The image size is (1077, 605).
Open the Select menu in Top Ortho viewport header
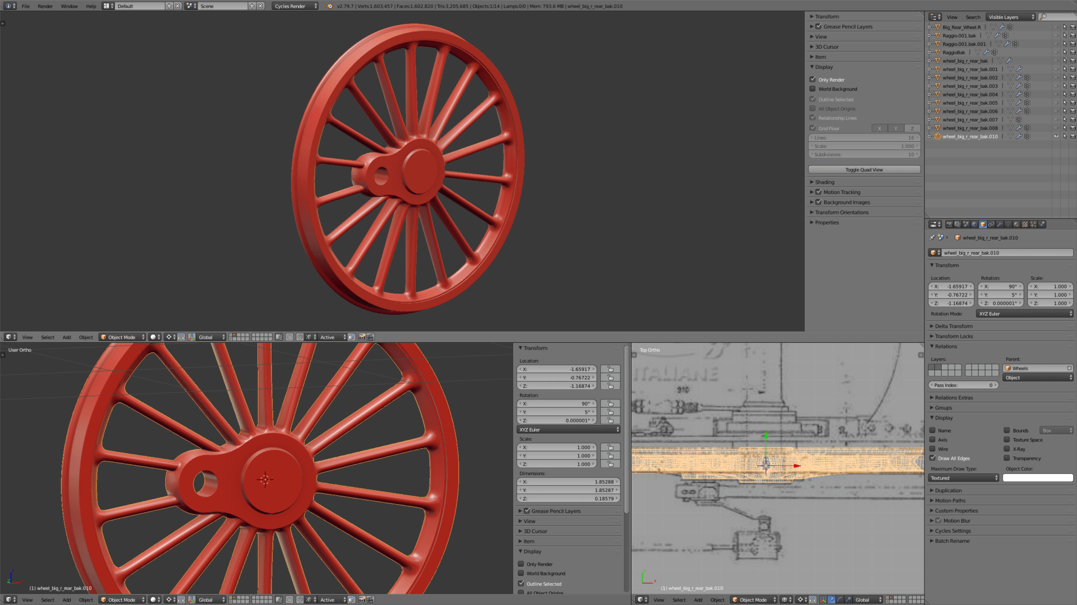pos(679,599)
